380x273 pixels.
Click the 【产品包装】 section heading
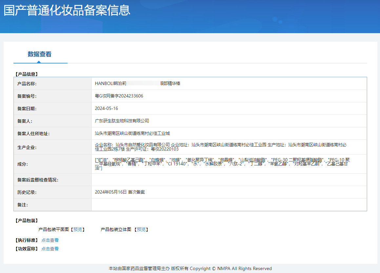pyautogui.click(x=27, y=220)
